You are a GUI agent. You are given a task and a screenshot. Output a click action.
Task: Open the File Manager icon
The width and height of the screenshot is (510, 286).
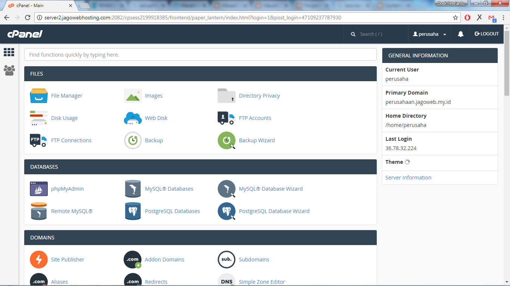(38, 96)
